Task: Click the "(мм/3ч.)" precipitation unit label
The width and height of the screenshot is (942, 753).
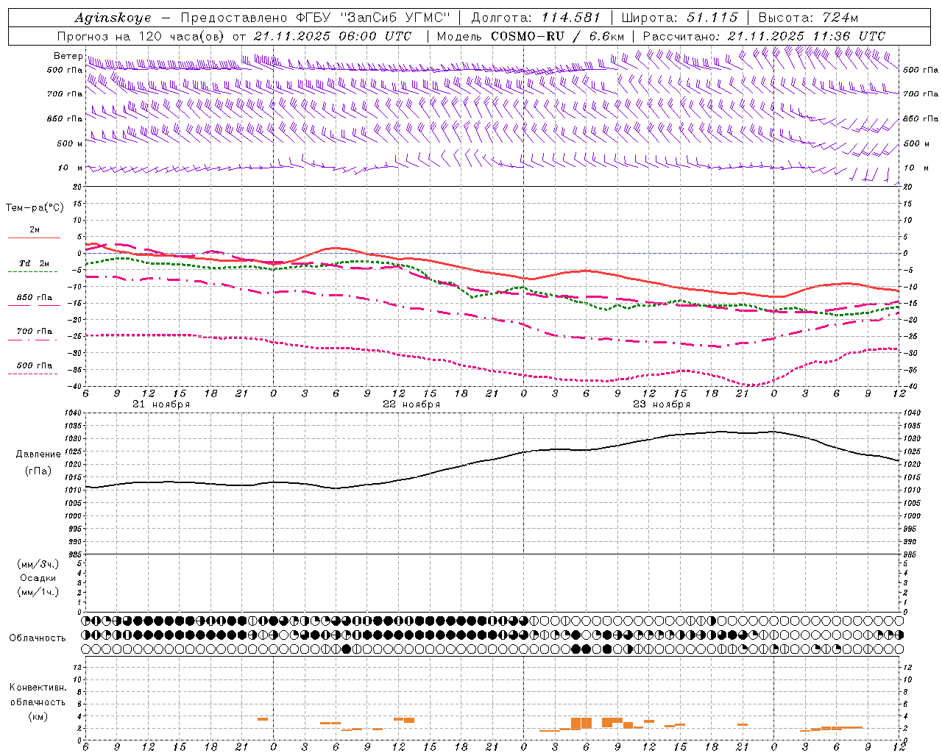Action: point(38,564)
